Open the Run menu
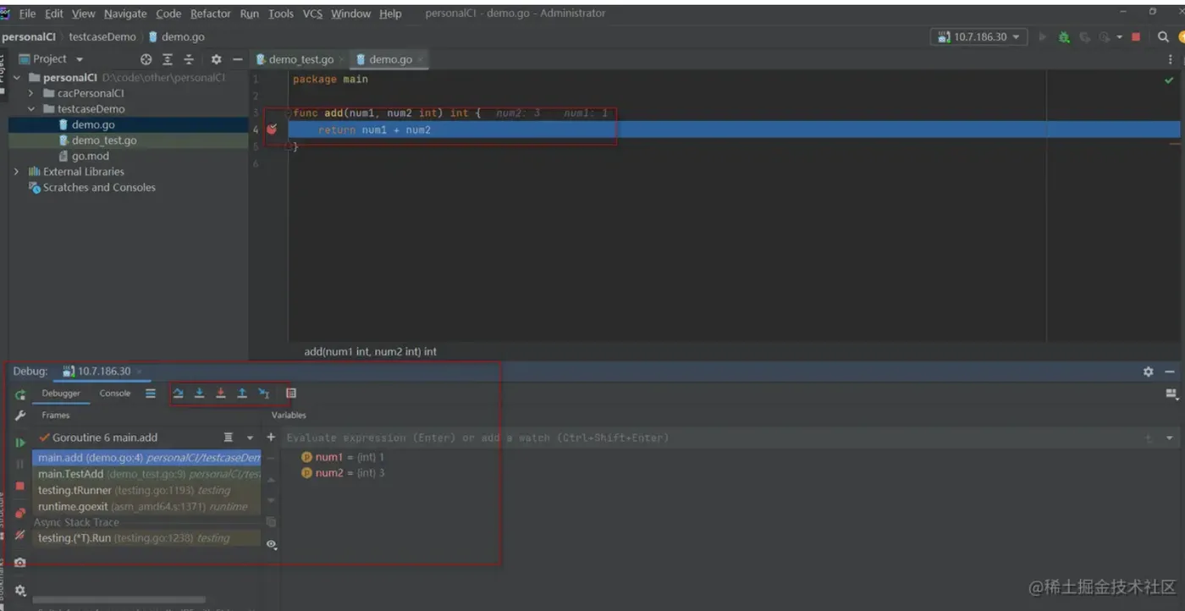1185x611 pixels. (x=250, y=14)
